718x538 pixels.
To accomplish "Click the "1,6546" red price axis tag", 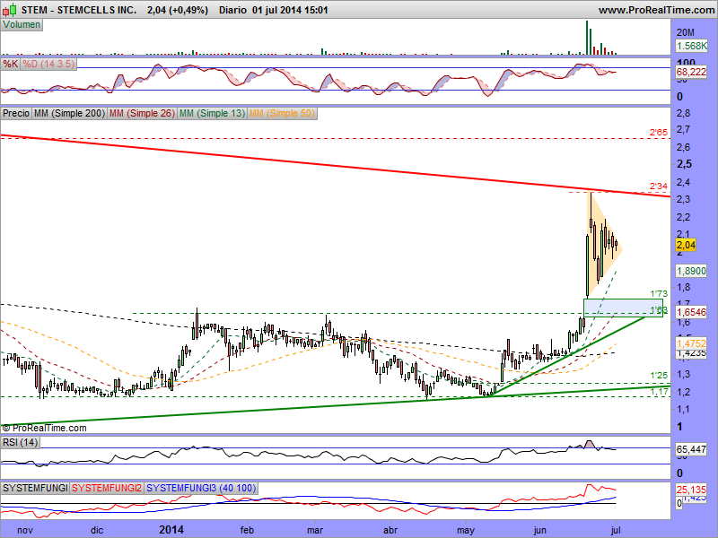I will (691, 312).
